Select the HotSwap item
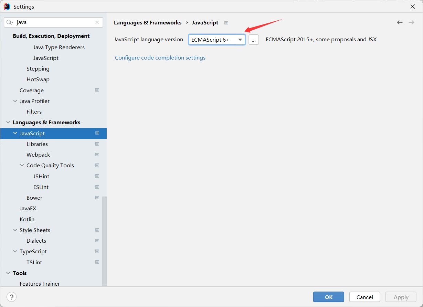This screenshot has height=307, width=423. [38, 79]
